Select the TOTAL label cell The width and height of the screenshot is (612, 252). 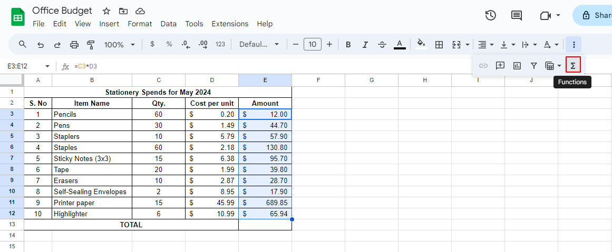pos(131,225)
